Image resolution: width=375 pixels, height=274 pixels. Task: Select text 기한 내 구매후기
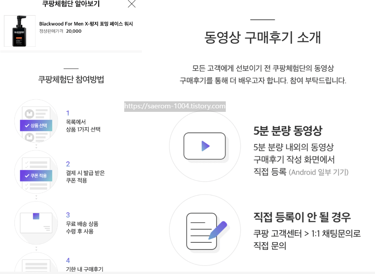(x=84, y=269)
